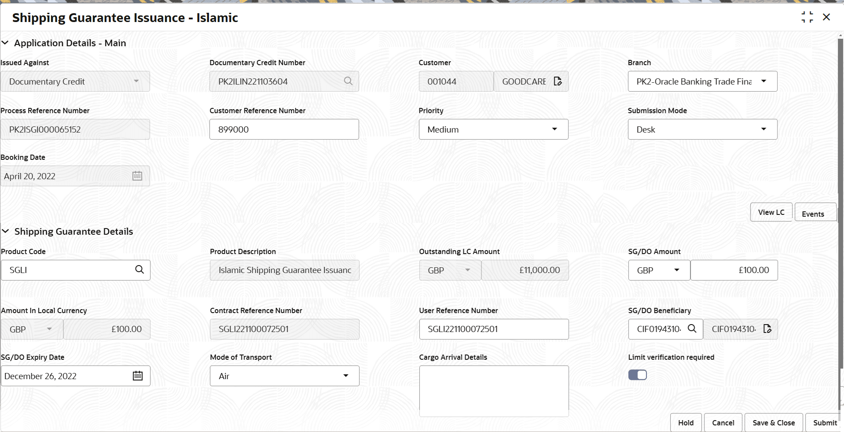
Task: Click the resize window icon near the close button
Action: [808, 17]
